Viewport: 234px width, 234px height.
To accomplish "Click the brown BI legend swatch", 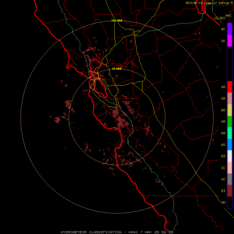I will pyautogui.click(x=230, y=191).
